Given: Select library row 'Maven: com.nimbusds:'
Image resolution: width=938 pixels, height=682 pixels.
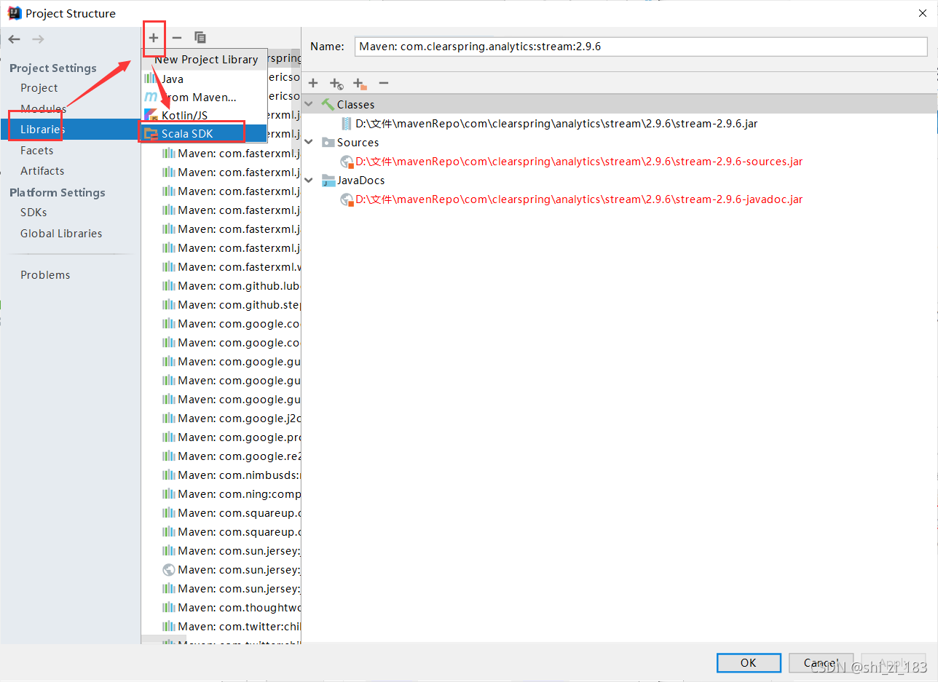Looking at the screenshot, I should point(232,475).
